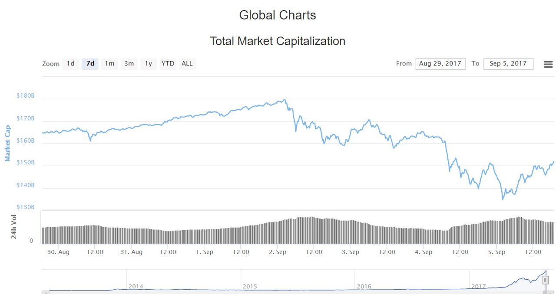
Task: Focus the To date field
Action: (x=508, y=64)
